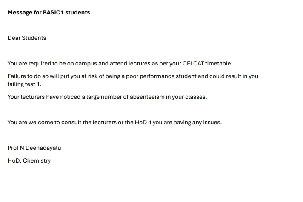303x202 pixels.
Task: Click the word 'absenteeism' in the message
Action: tap(147, 97)
